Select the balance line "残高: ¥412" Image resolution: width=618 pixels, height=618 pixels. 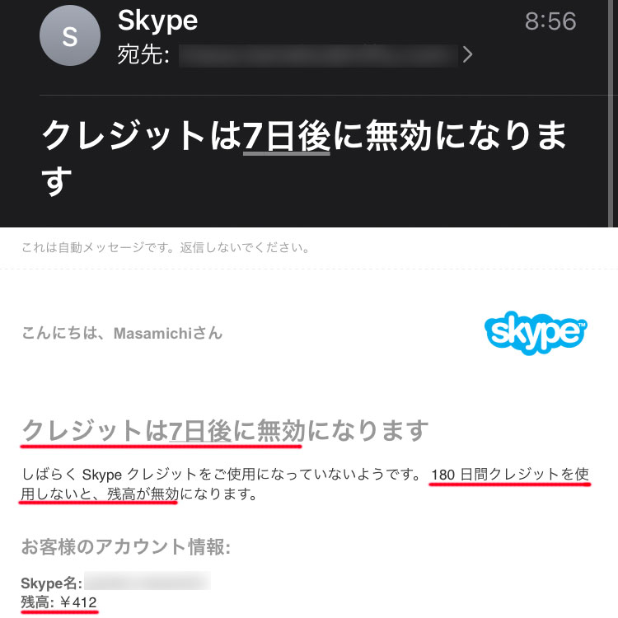coord(59,602)
